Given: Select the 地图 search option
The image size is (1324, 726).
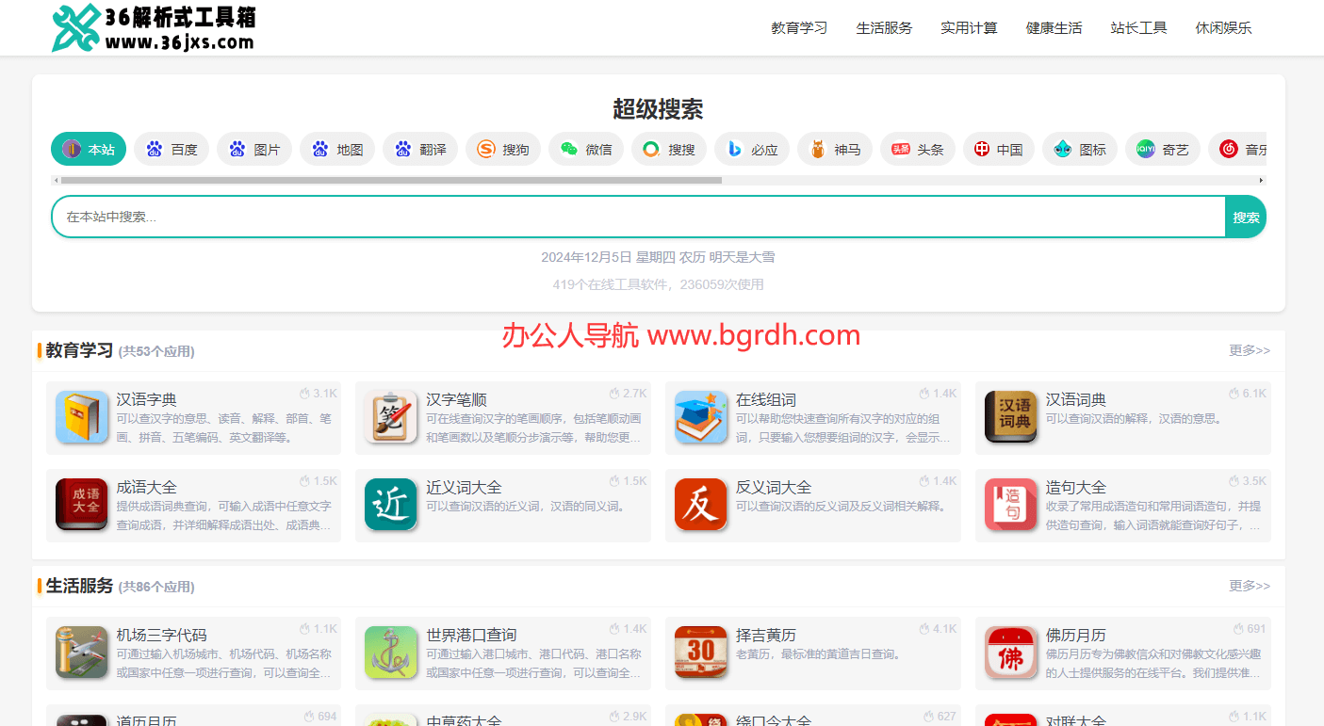Looking at the screenshot, I should (x=337, y=149).
